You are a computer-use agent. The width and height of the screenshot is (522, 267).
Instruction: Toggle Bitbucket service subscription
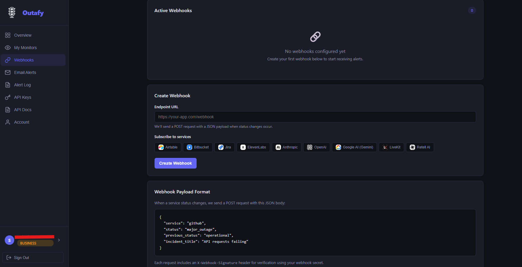(198, 147)
